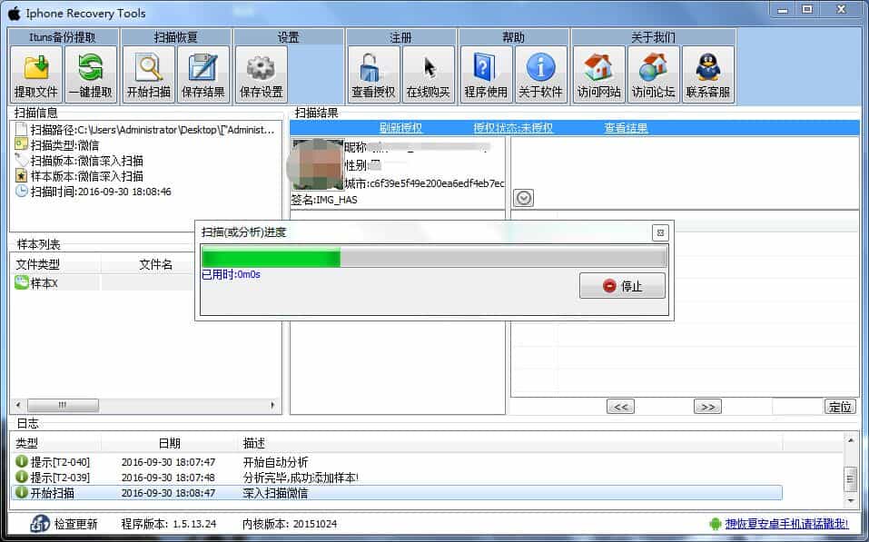
Task: Click the 定位 button
Action: [840, 407]
